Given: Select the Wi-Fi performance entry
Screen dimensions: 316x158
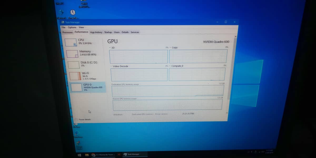Looking at the screenshot, I should [x=87, y=76].
